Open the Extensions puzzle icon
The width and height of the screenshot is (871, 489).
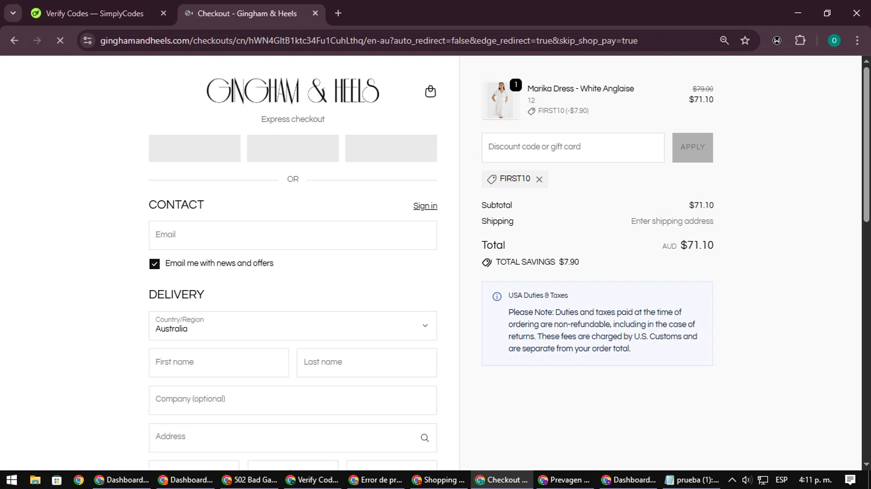800,41
